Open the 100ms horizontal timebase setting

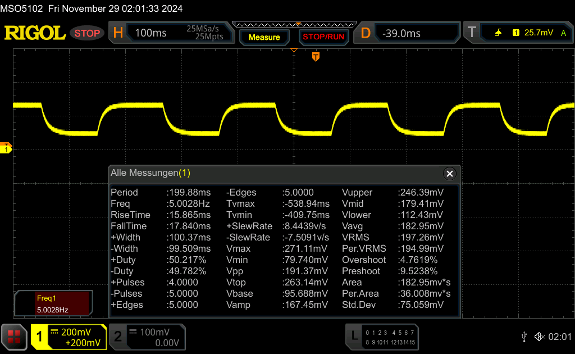point(151,33)
